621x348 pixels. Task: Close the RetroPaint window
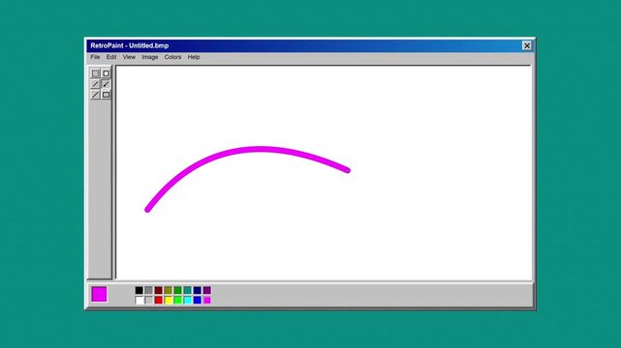tap(527, 45)
